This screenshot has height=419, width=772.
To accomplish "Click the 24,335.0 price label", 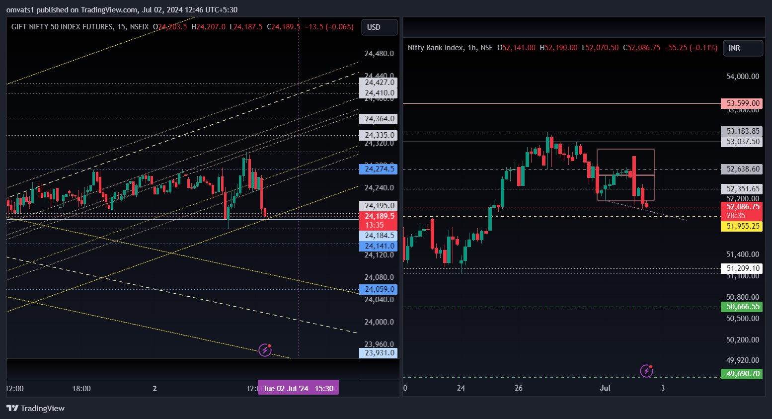I will pos(380,135).
